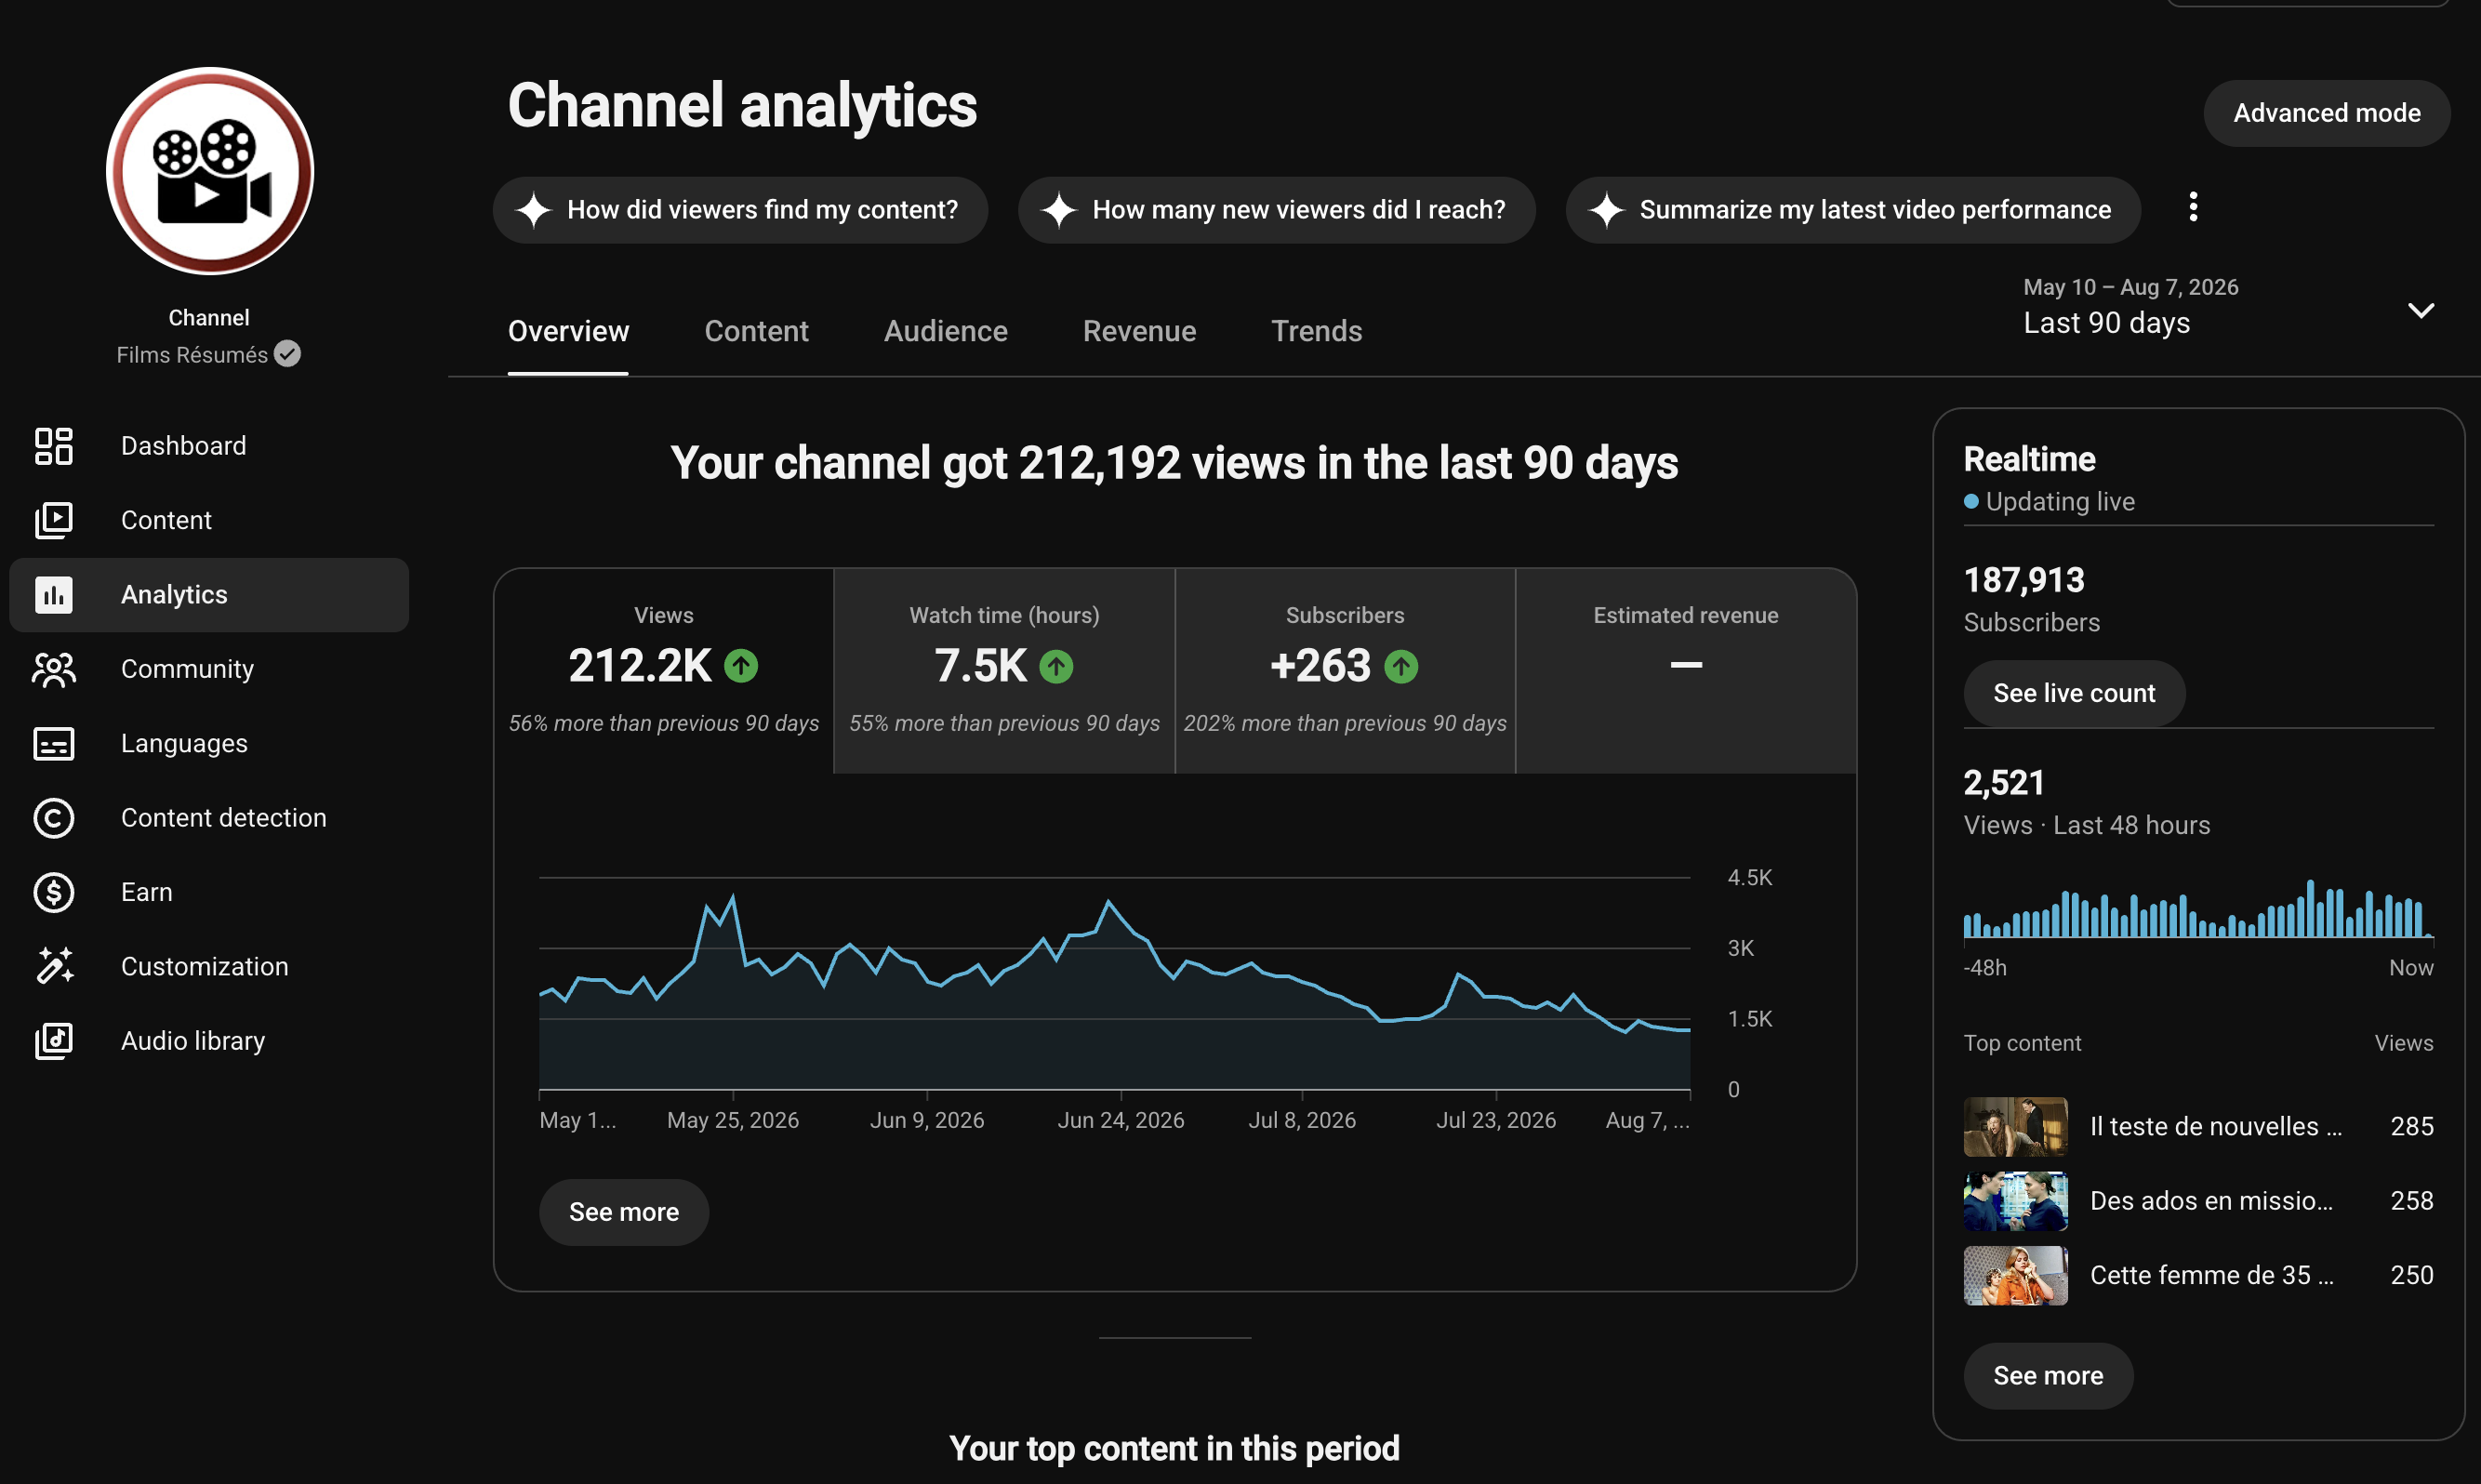Screen dimensions: 2481x1484
Task: Click the channel profile avatar
Action: [210, 171]
